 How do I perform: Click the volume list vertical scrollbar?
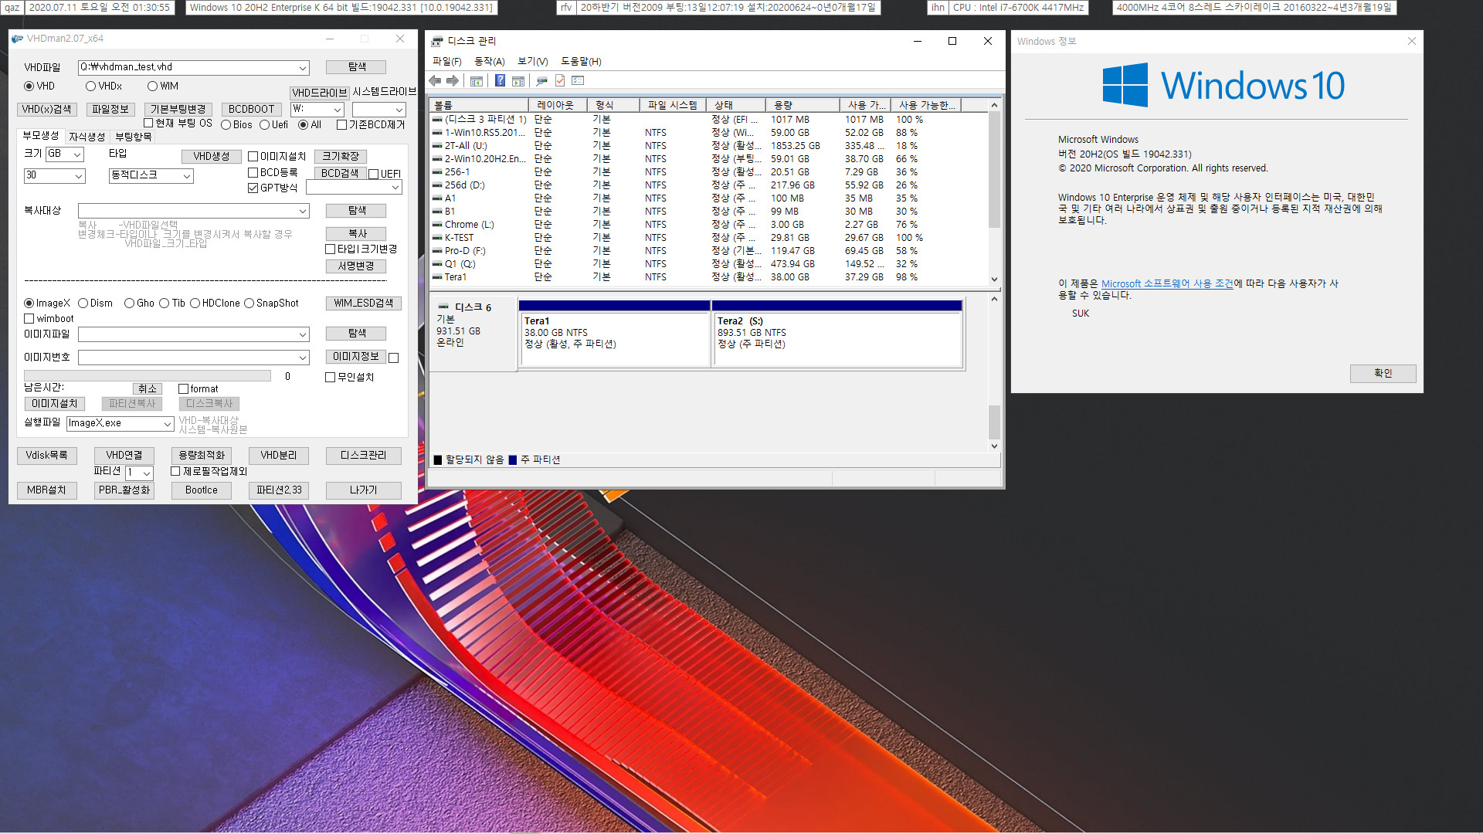coord(994,192)
